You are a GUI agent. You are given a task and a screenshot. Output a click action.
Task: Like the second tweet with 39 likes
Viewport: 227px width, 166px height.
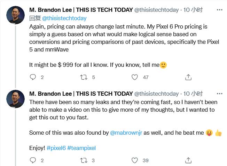pos(135,160)
